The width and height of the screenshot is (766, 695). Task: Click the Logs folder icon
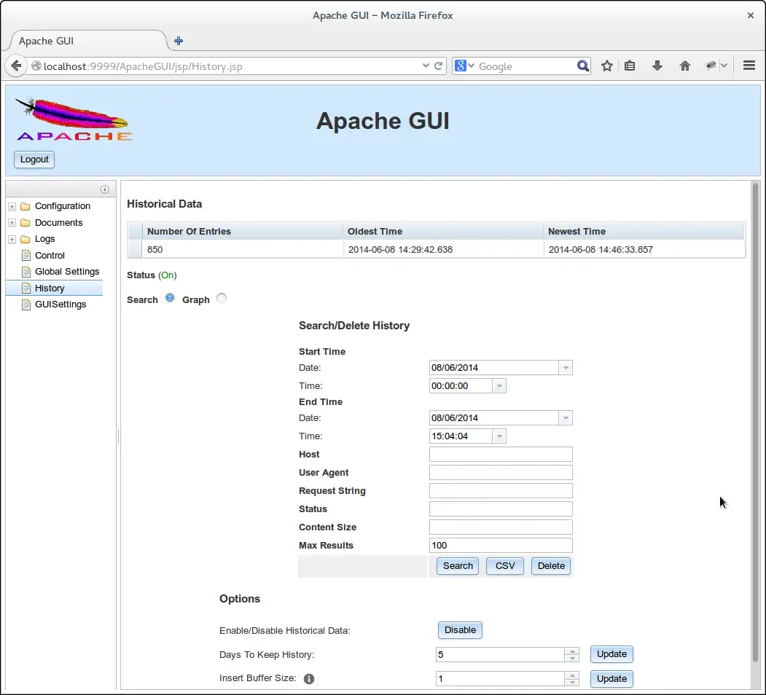point(26,239)
